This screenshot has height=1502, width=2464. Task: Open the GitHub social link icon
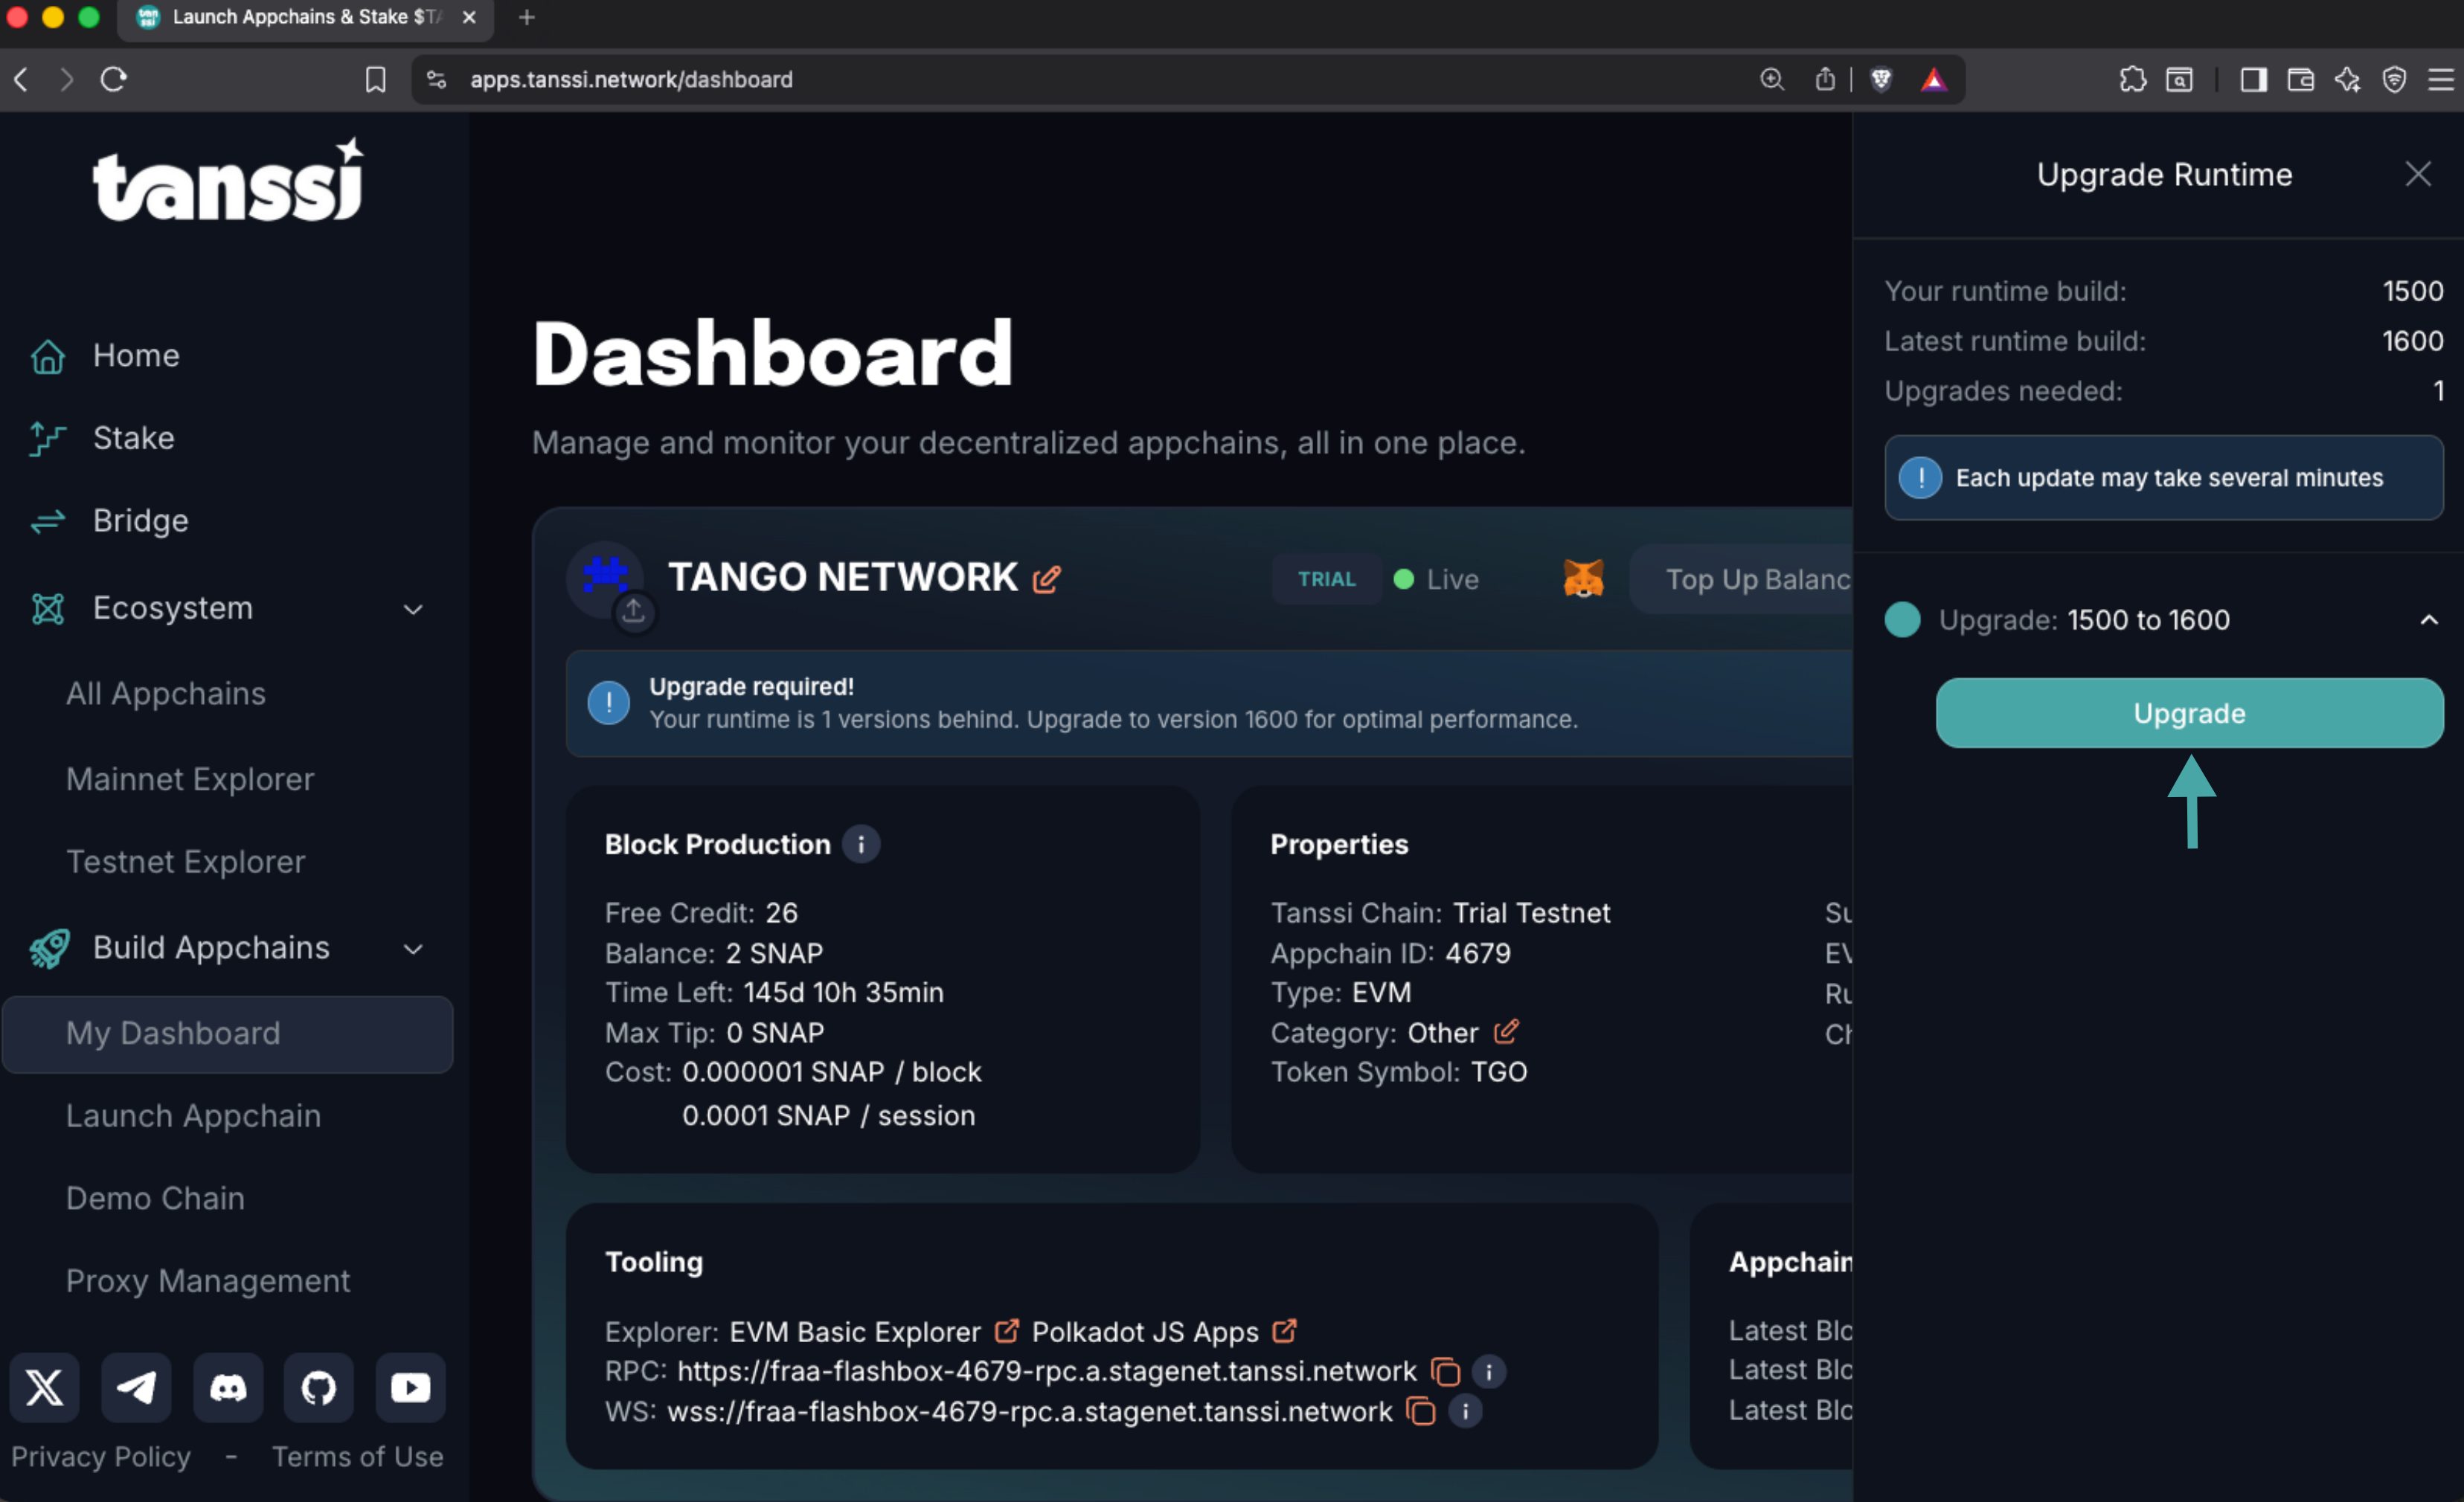point(319,1387)
